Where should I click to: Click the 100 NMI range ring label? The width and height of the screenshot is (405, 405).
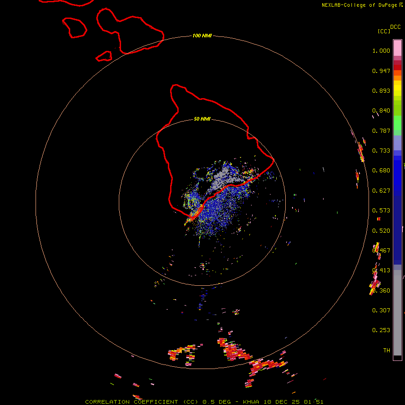(202, 36)
